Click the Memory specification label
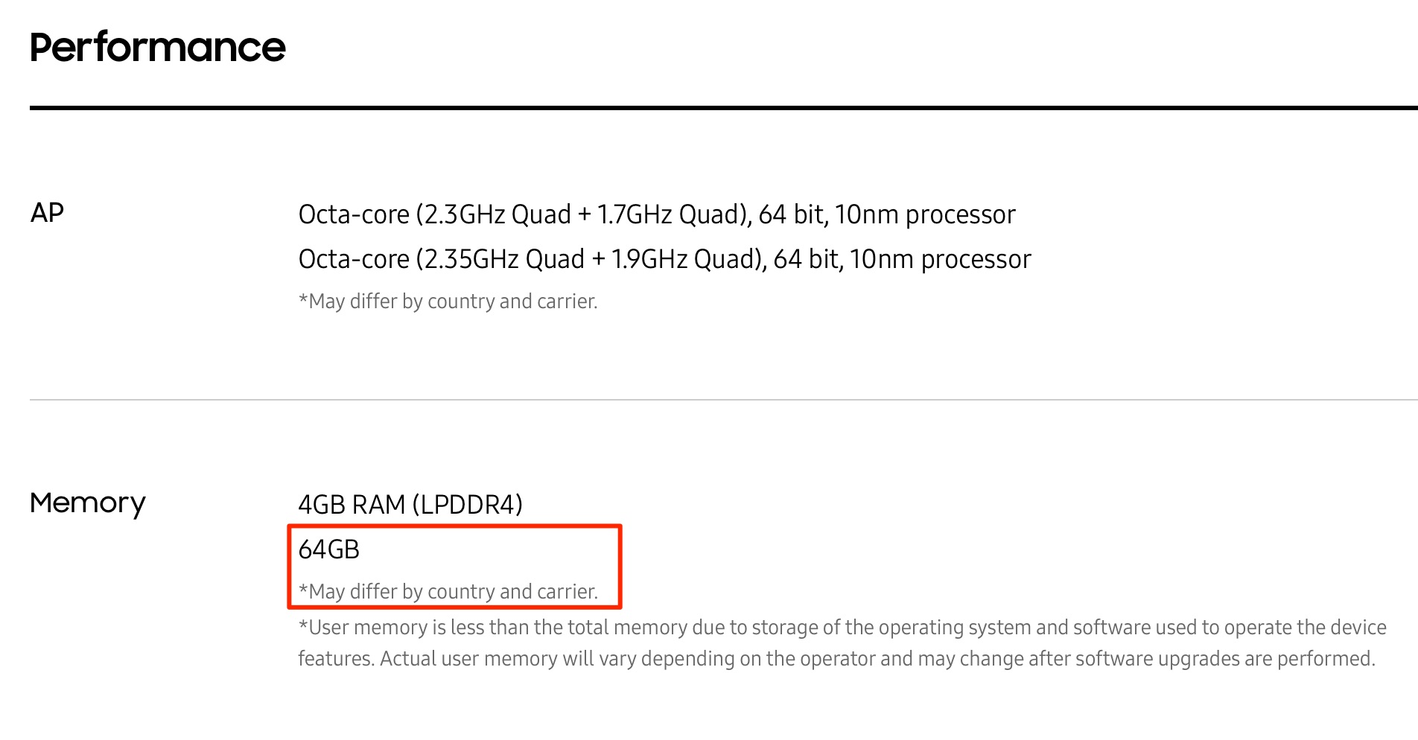This screenshot has width=1418, height=740. (87, 503)
